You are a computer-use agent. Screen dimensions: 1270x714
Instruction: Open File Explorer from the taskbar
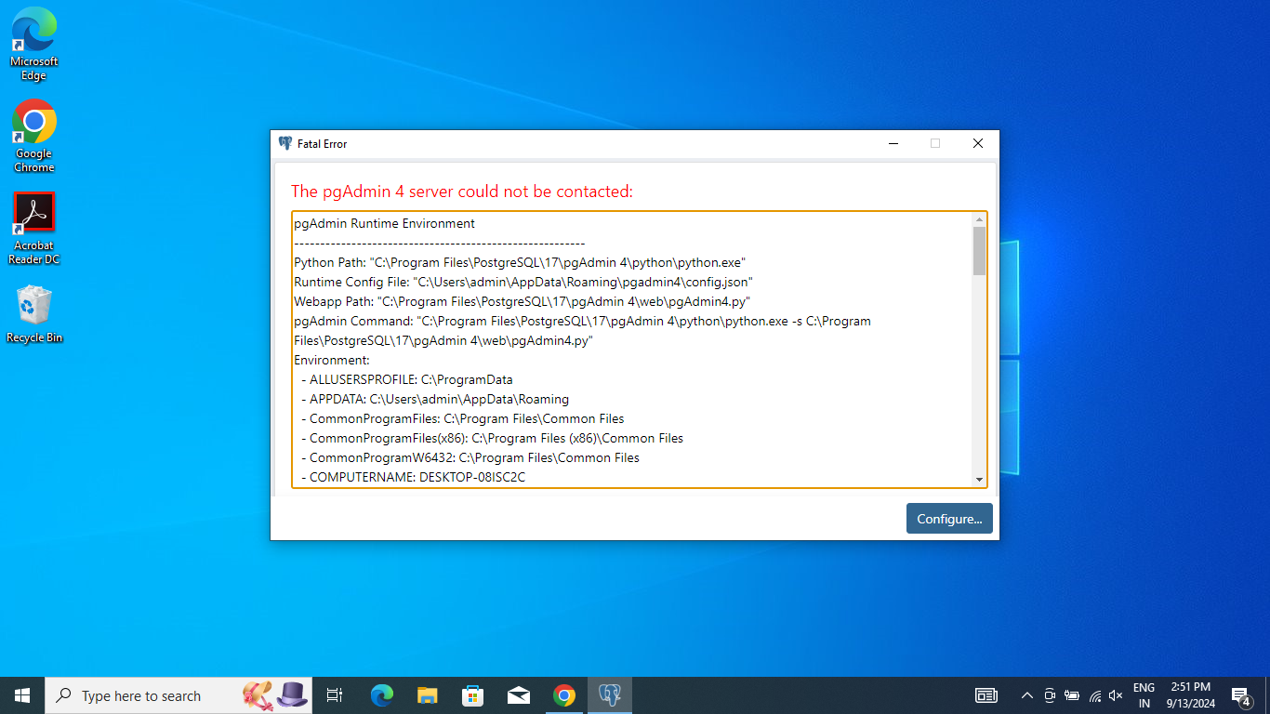coord(427,695)
